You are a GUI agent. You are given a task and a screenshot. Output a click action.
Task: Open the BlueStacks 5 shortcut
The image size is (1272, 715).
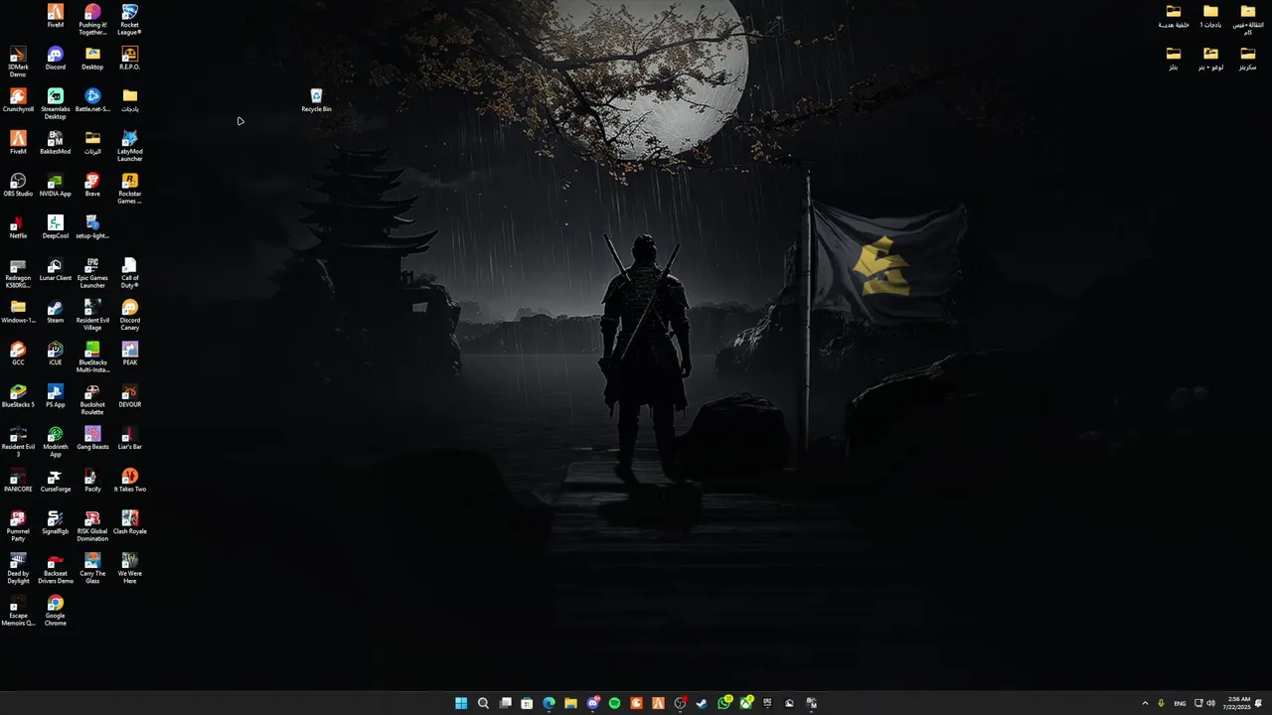[x=18, y=396]
